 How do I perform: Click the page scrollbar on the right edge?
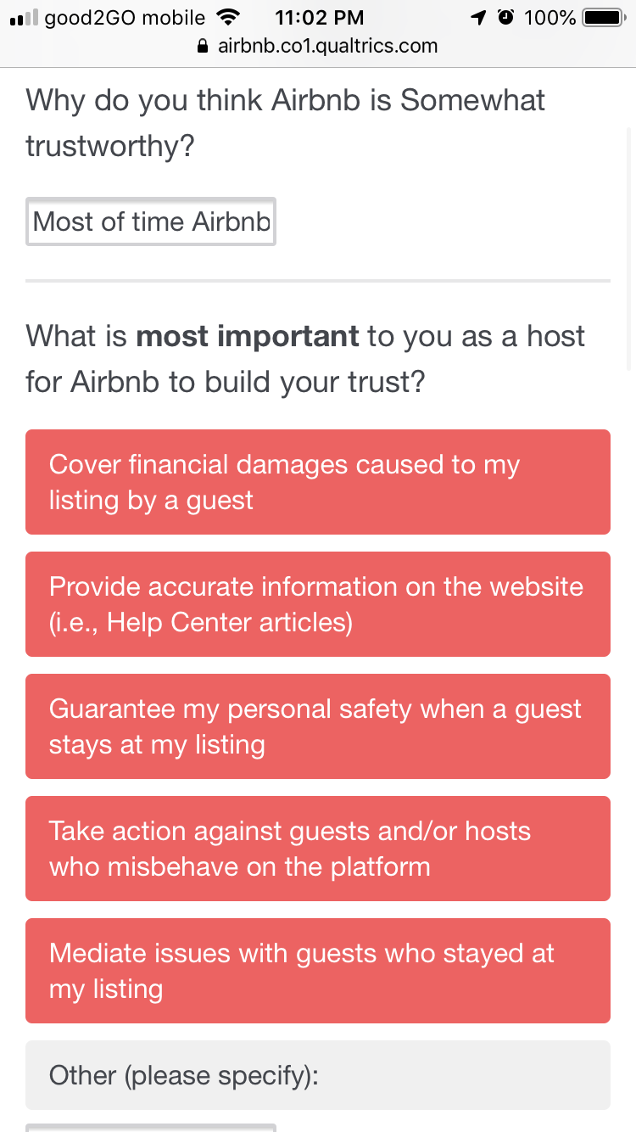[x=628, y=246]
